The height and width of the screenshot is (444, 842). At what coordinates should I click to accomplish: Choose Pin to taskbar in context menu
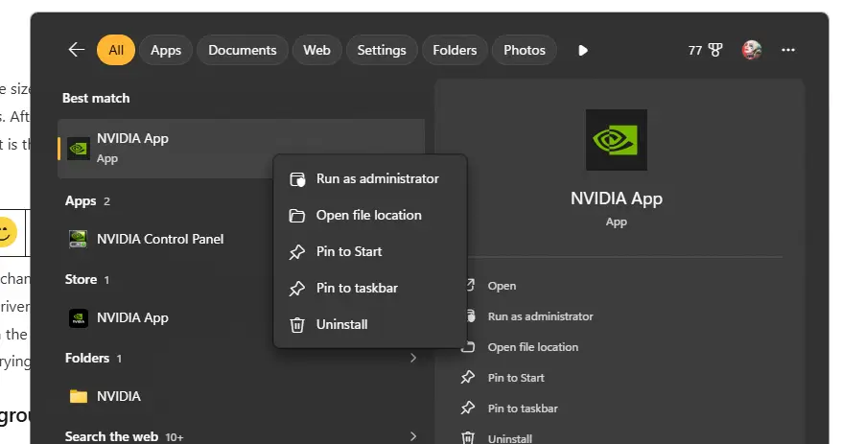(370, 289)
